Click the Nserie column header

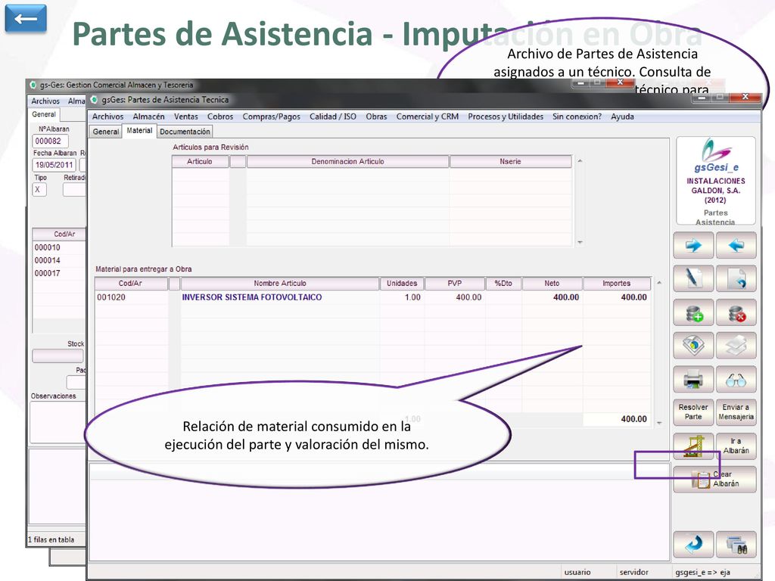click(511, 162)
